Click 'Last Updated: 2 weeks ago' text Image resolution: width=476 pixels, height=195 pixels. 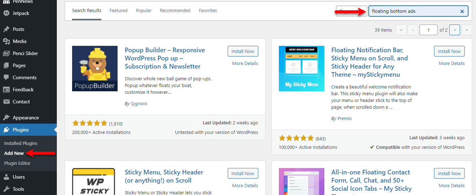[231, 123]
